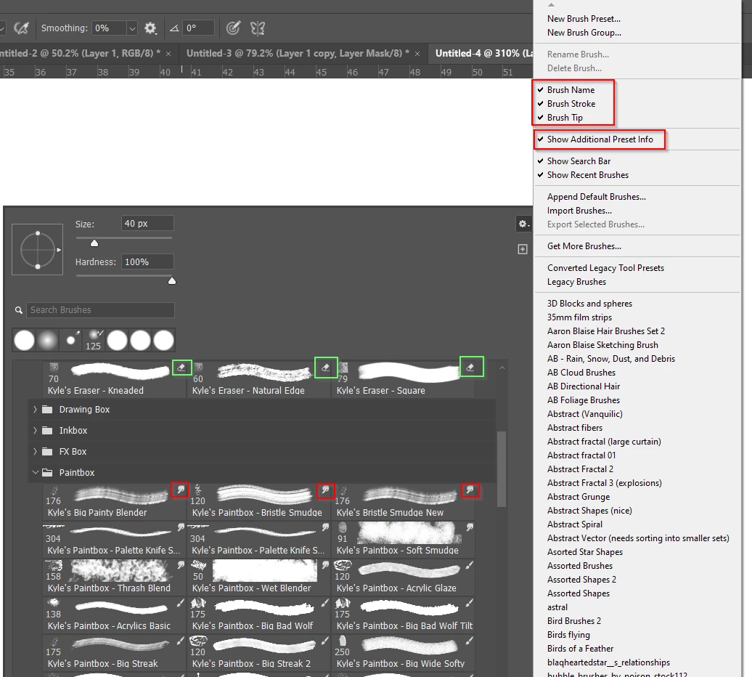The height and width of the screenshot is (677, 752).
Task: Expand the FX Box brush group
Action: (x=35, y=452)
